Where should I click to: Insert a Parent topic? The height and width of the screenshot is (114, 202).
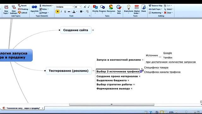click(x=22, y=6)
